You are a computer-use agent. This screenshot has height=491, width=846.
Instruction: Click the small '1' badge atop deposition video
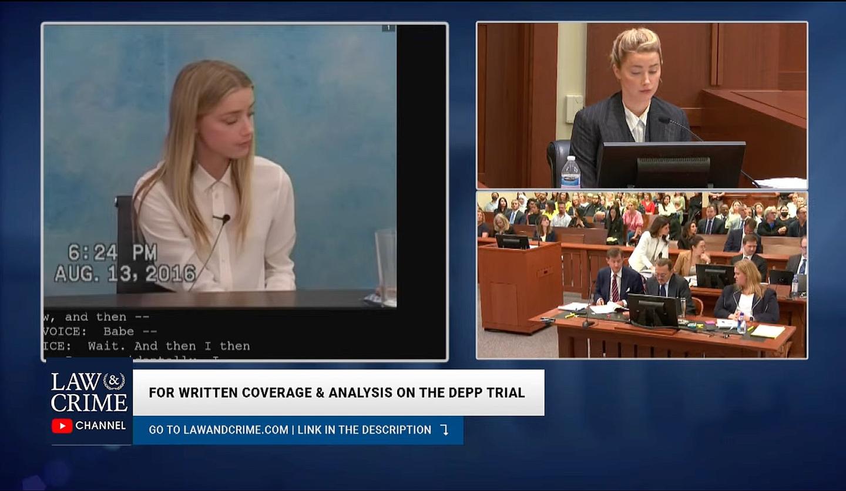(x=388, y=28)
